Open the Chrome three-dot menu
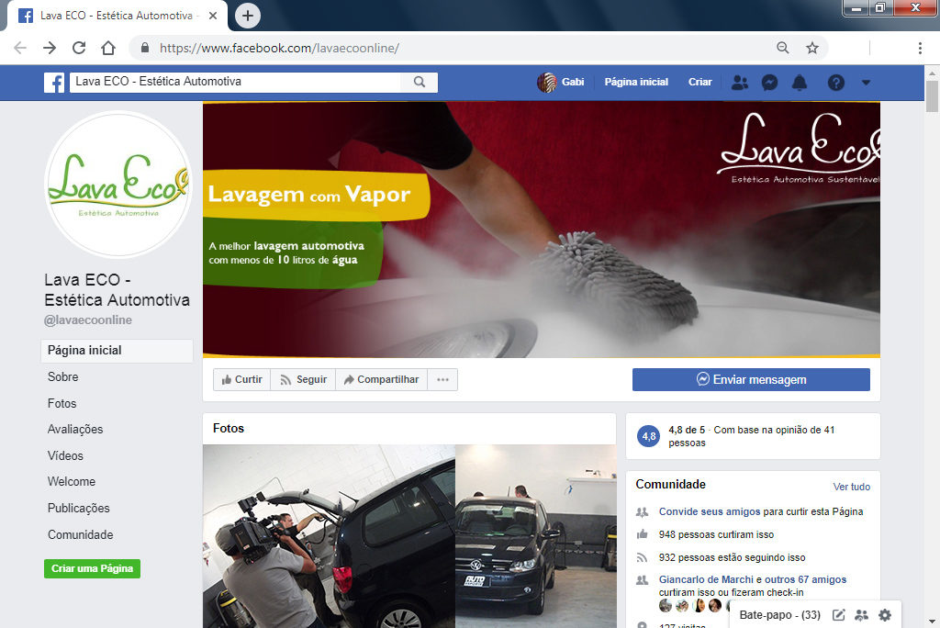 point(920,48)
